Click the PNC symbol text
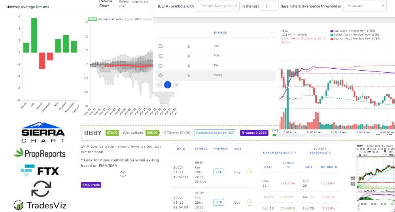The height and width of the screenshot is (212, 395). [x=217, y=56]
